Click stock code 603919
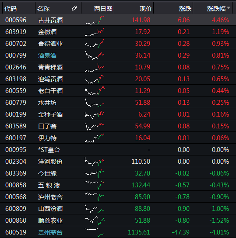Image resolution: width=236 pixels, height=238 pixels. (16, 32)
